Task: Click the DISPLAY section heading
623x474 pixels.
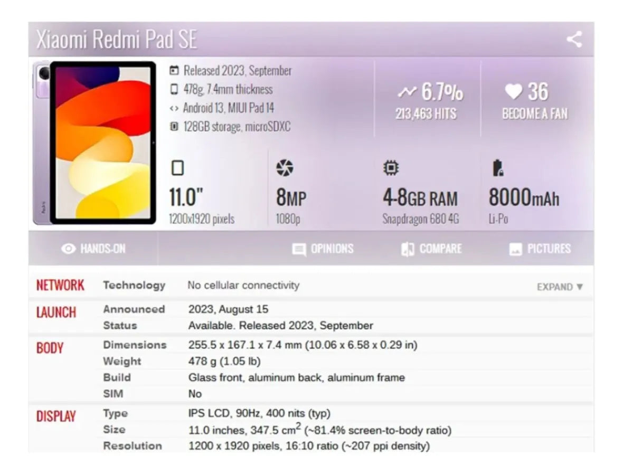Action: tap(56, 416)
